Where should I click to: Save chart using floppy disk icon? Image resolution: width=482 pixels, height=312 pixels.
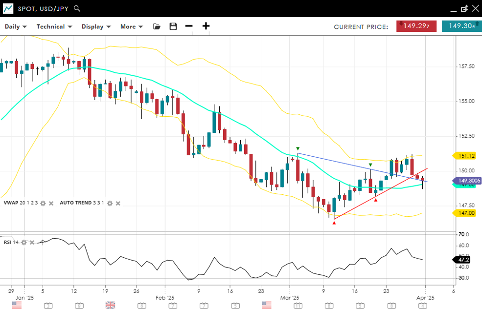click(173, 26)
